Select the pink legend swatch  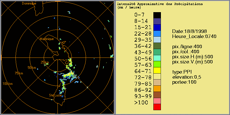157,101
